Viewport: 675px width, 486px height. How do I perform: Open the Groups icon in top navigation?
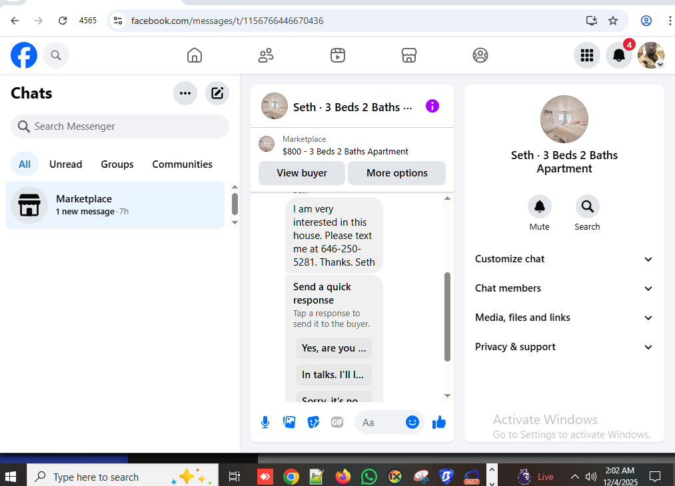[480, 55]
